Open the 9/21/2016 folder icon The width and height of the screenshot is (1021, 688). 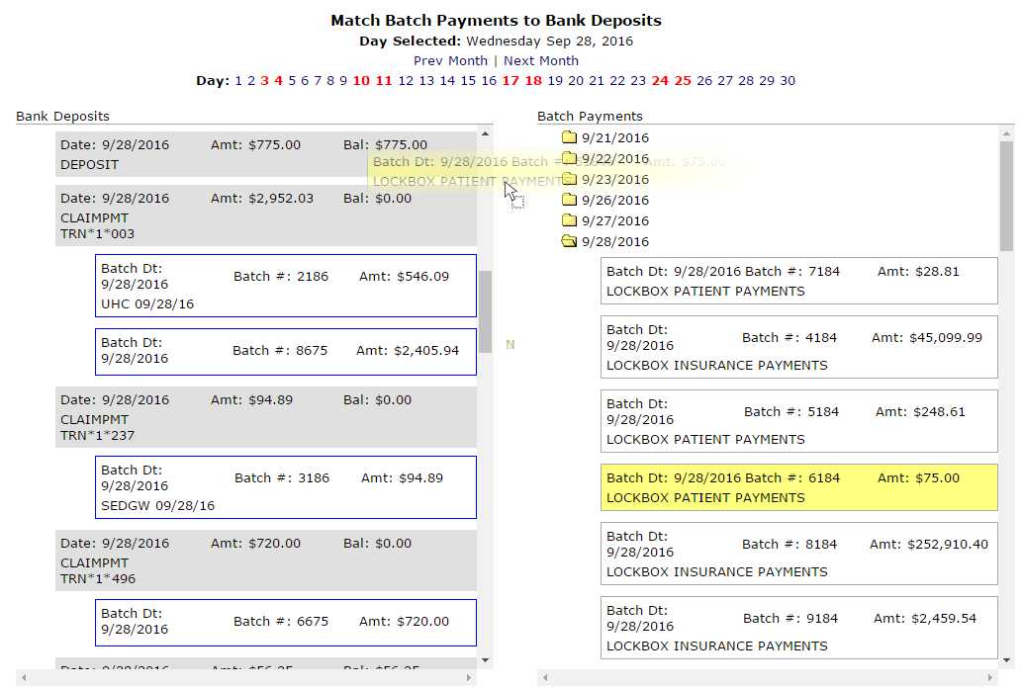click(569, 137)
